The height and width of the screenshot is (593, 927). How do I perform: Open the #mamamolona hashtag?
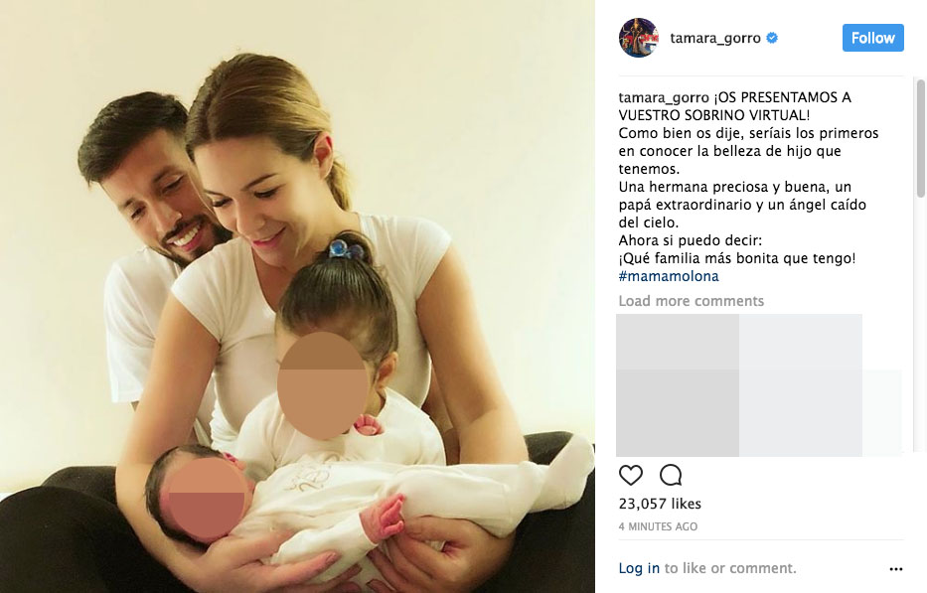click(669, 276)
